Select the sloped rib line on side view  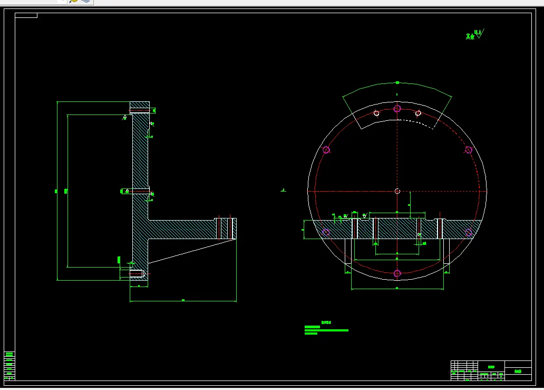192,251
